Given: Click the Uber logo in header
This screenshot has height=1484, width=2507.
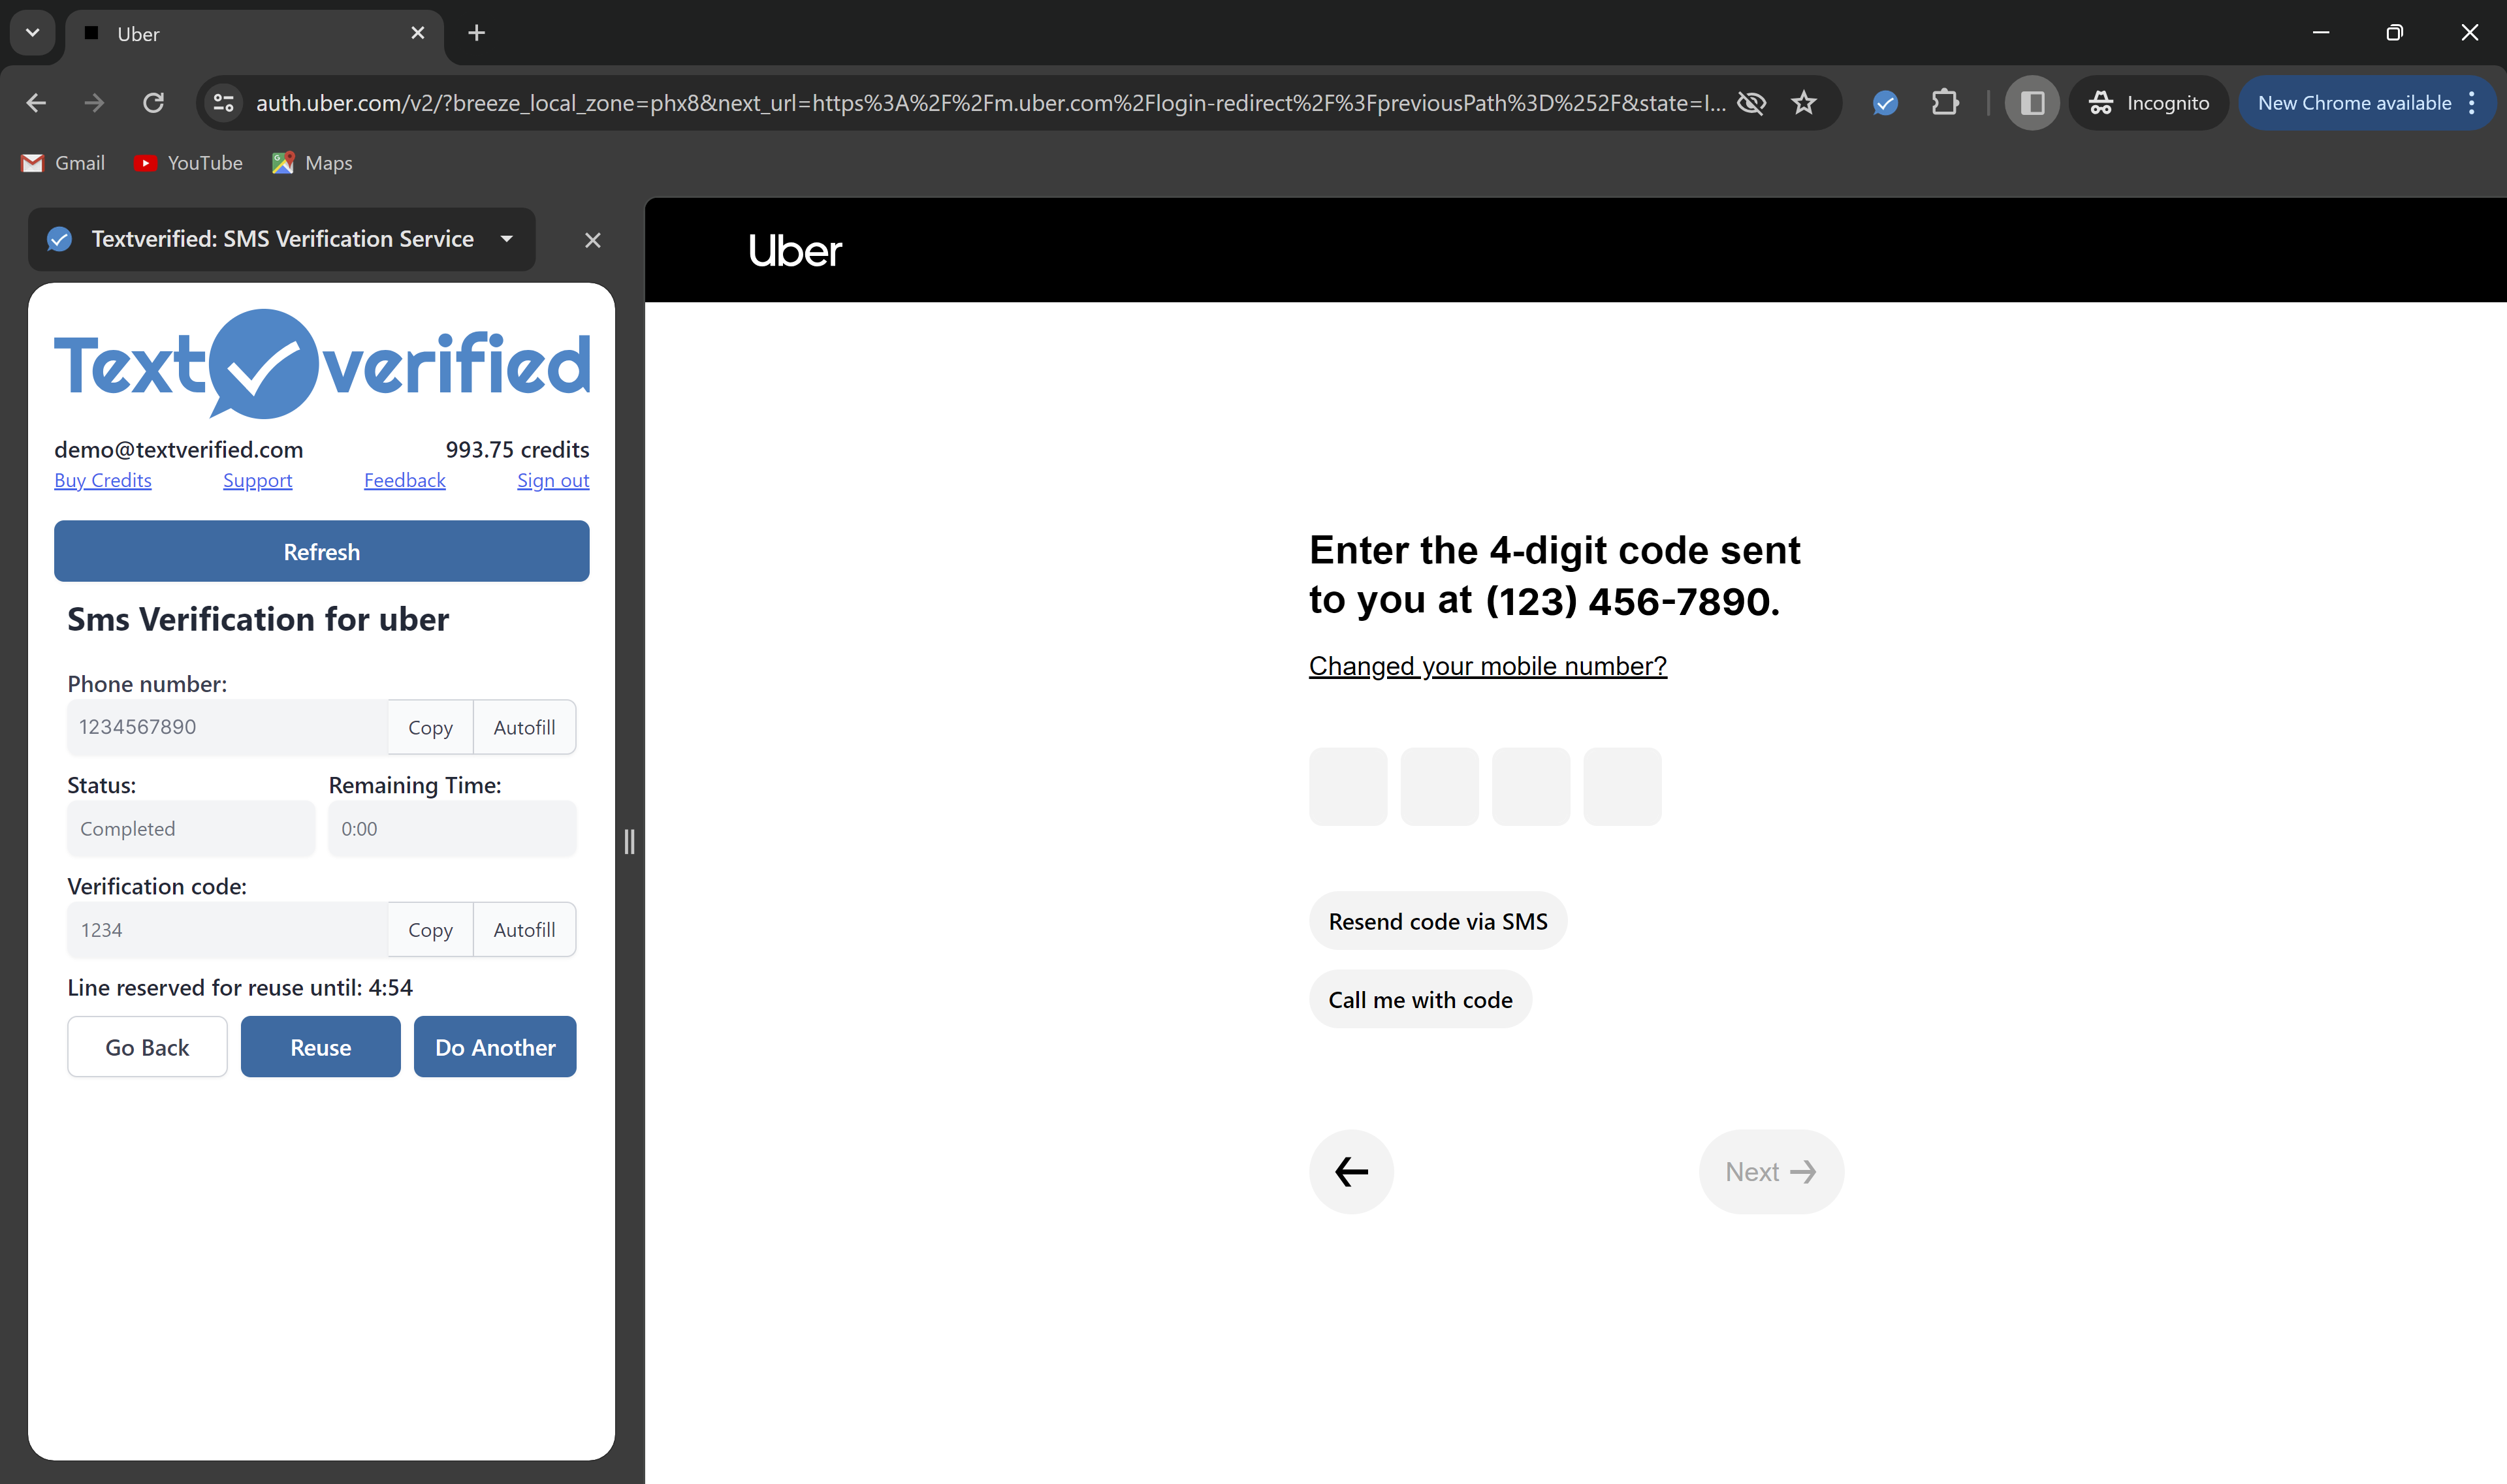Looking at the screenshot, I should (795, 250).
